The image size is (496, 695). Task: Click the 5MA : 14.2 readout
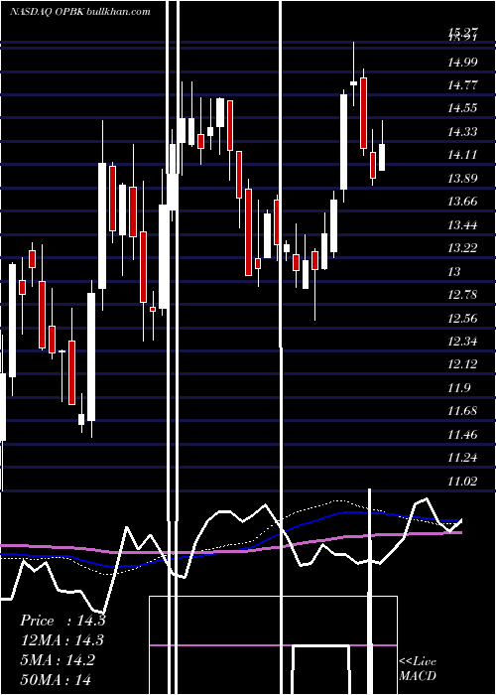click(58, 660)
